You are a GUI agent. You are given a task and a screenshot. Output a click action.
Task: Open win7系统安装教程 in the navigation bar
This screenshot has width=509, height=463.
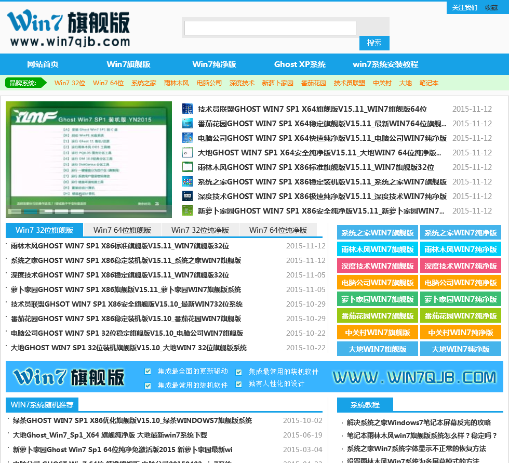385,64
